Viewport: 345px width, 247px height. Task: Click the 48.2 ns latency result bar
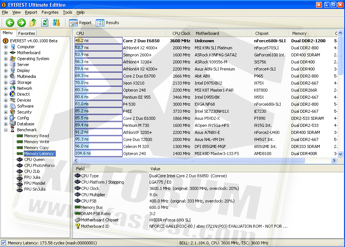[x=98, y=40]
